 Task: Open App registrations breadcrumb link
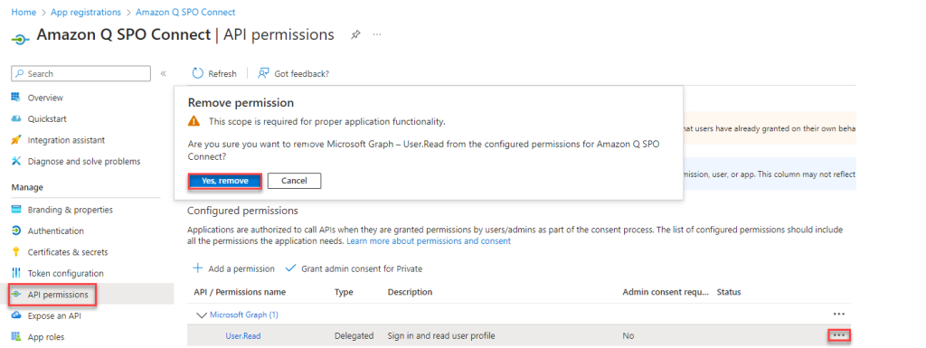pos(86,12)
